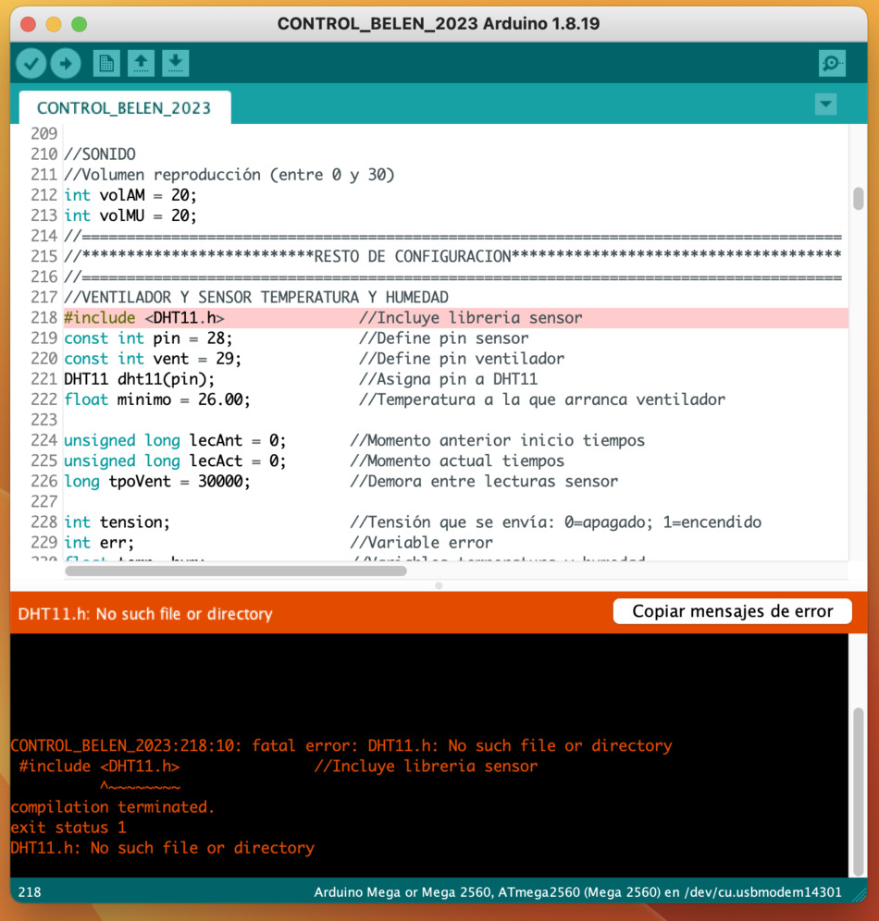Screen dimensions: 879x921
Task: Minimize the Arduino window with yellow button
Action: 54,24
